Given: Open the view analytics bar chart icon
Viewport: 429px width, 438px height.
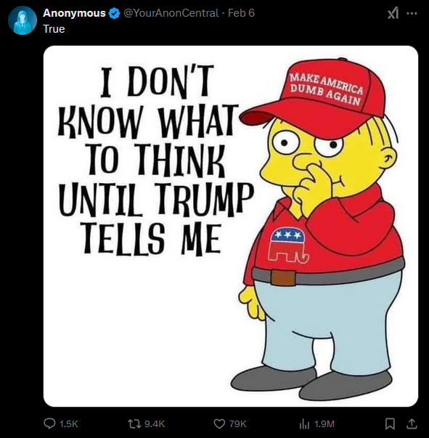Looking at the screenshot, I should [304, 424].
